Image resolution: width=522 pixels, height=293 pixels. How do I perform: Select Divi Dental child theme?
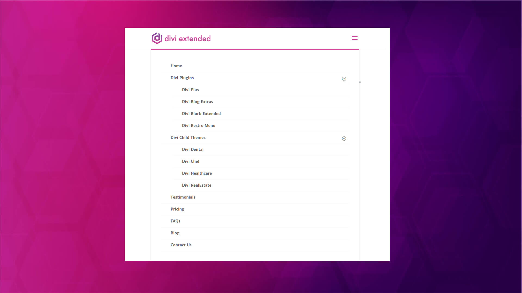(193, 149)
